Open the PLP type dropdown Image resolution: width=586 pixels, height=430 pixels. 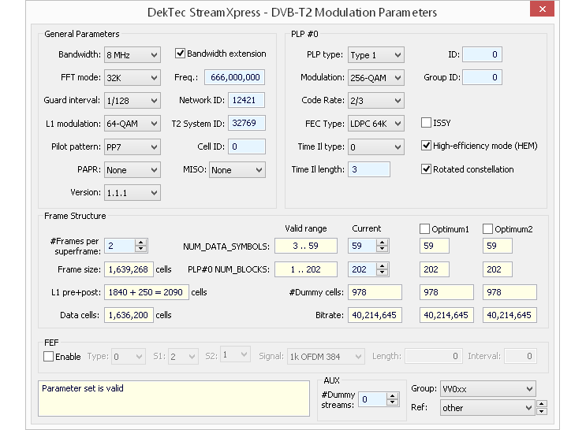(x=376, y=55)
